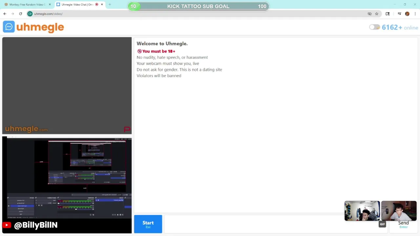This screenshot has height=236, width=420.
Task: Bookmark this page with the star icon
Action: click(377, 14)
